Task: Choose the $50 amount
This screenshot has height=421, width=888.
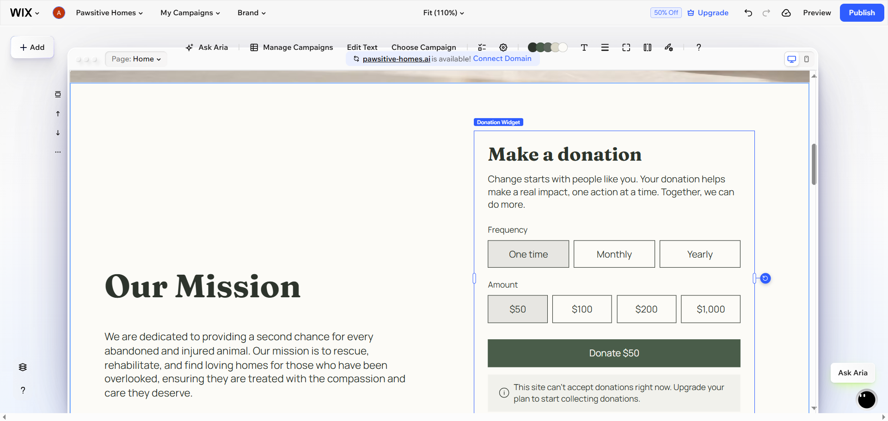Action: coord(518,309)
